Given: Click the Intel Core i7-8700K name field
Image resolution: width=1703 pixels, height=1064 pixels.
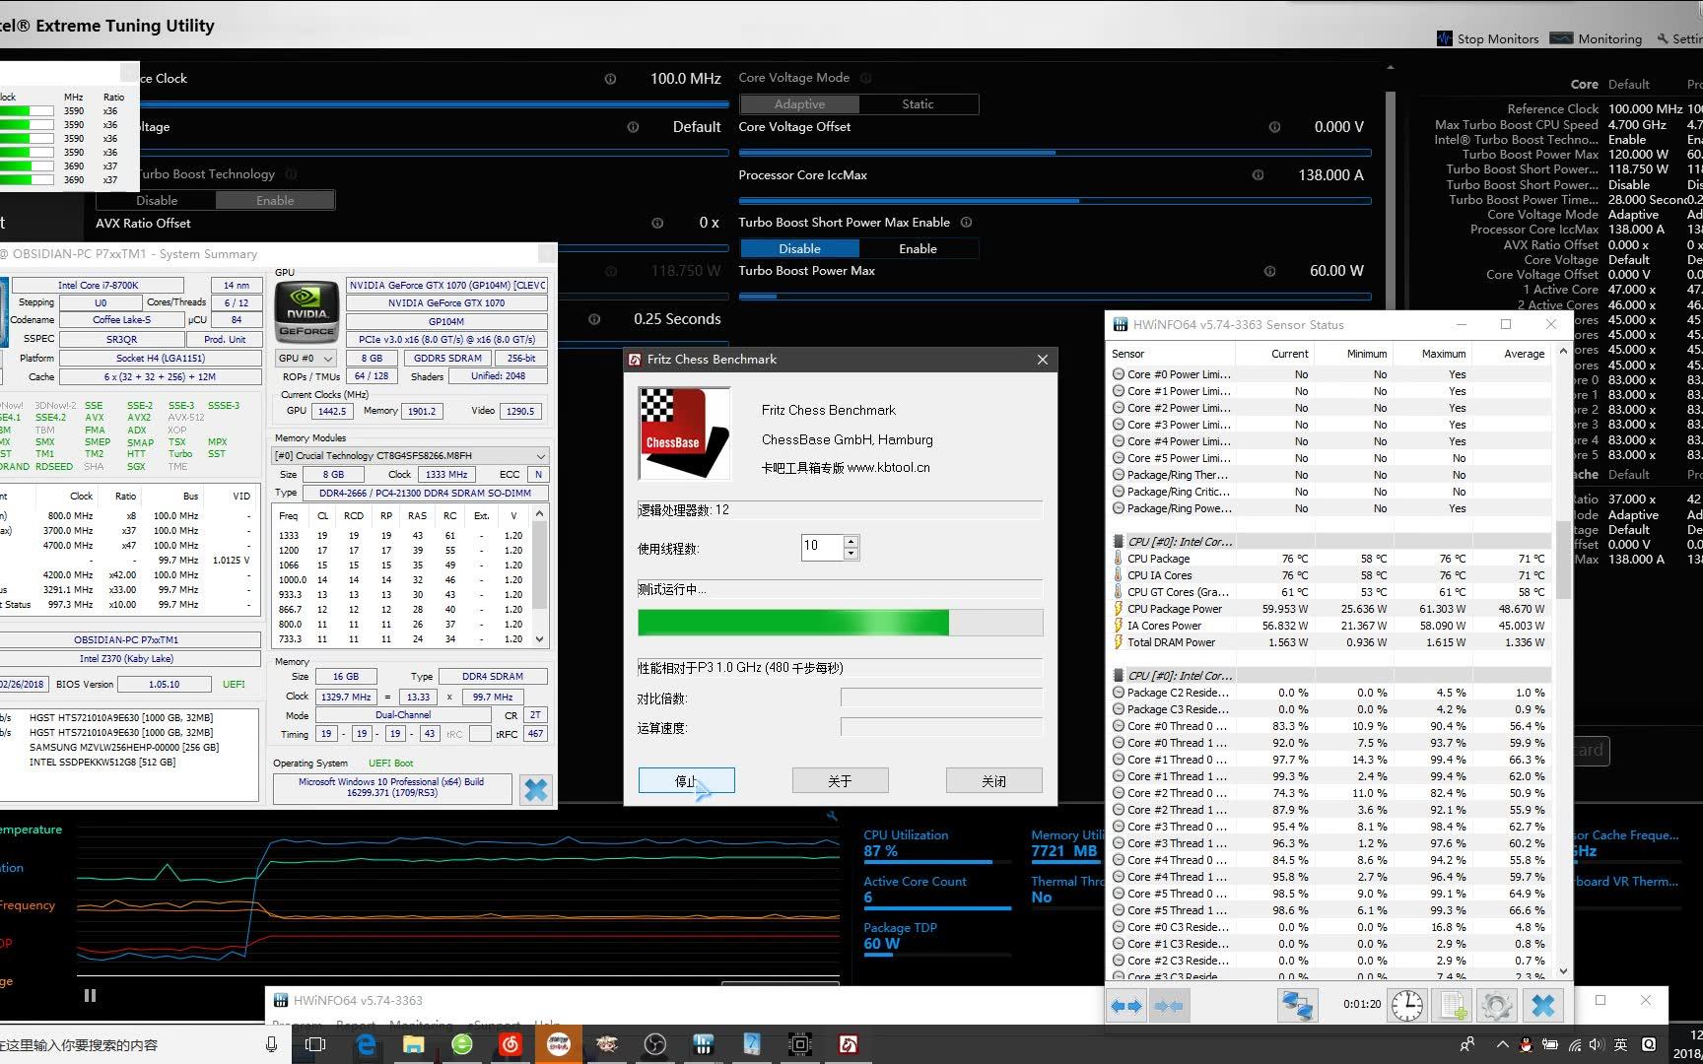Looking at the screenshot, I should 99,286.
